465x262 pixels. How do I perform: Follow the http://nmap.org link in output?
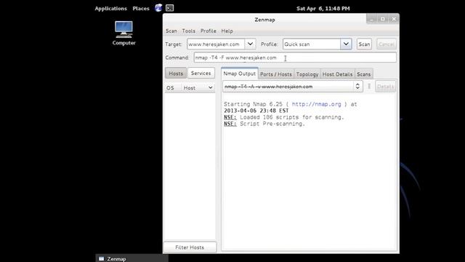(x=317, y=104)
